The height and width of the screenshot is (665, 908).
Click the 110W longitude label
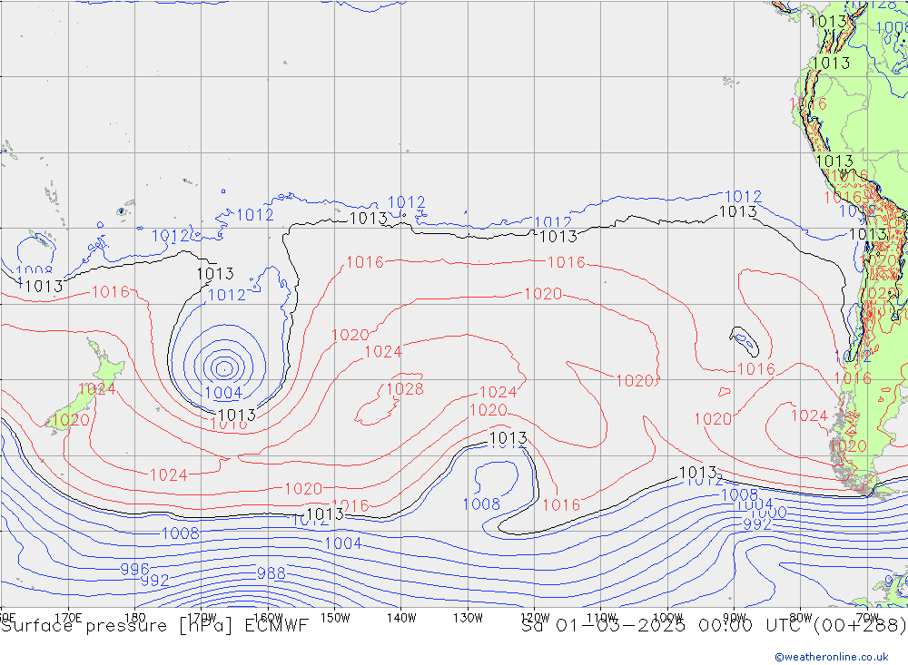click(x=601, y=618)
